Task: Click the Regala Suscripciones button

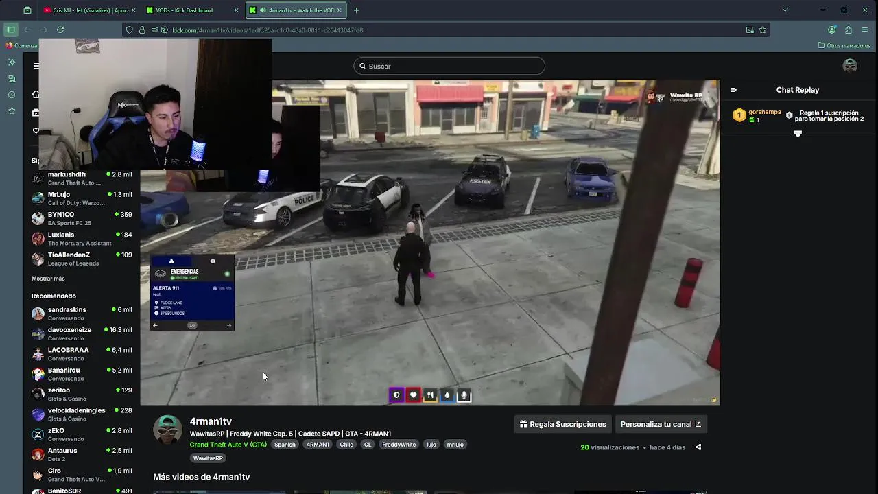Action: tap(562, 424)
